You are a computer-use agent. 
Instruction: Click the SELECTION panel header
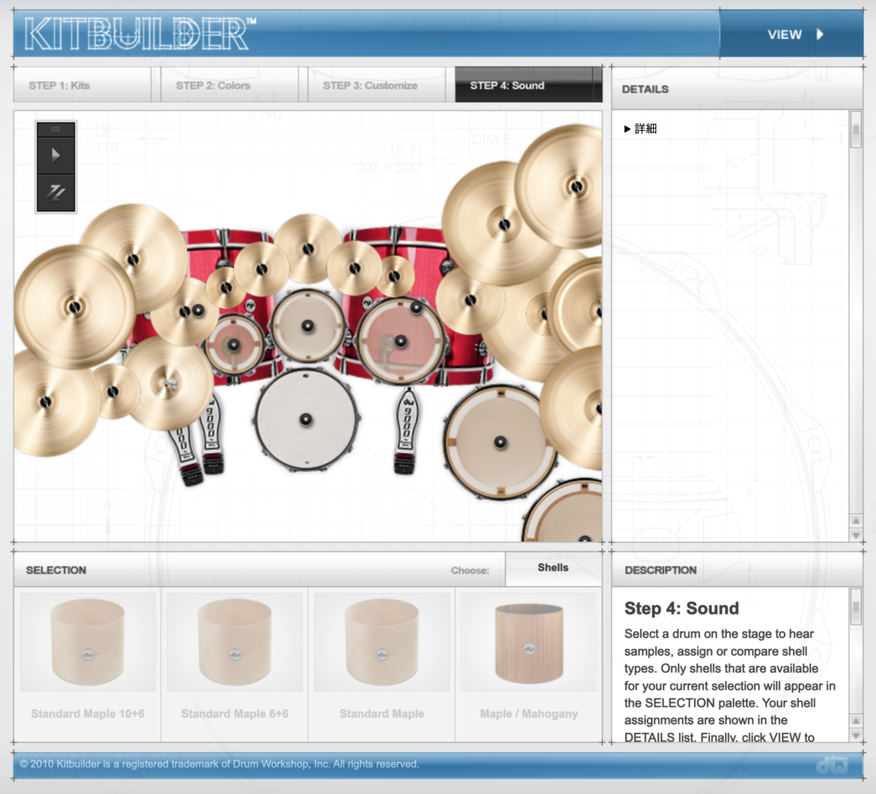tap(260, 570)
